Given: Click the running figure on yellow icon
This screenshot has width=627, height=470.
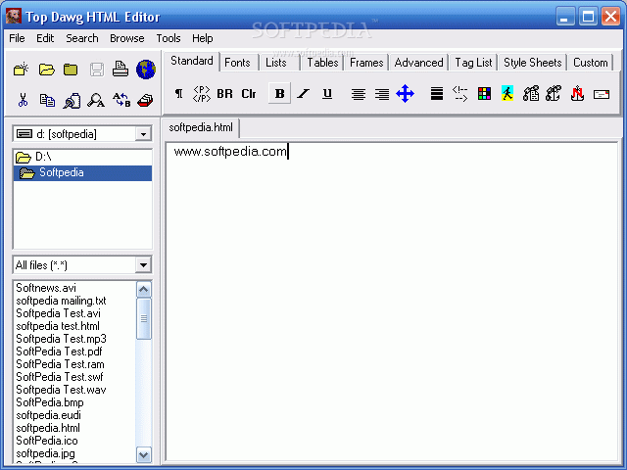Looking at the screenshot, I should pos(507,94).
